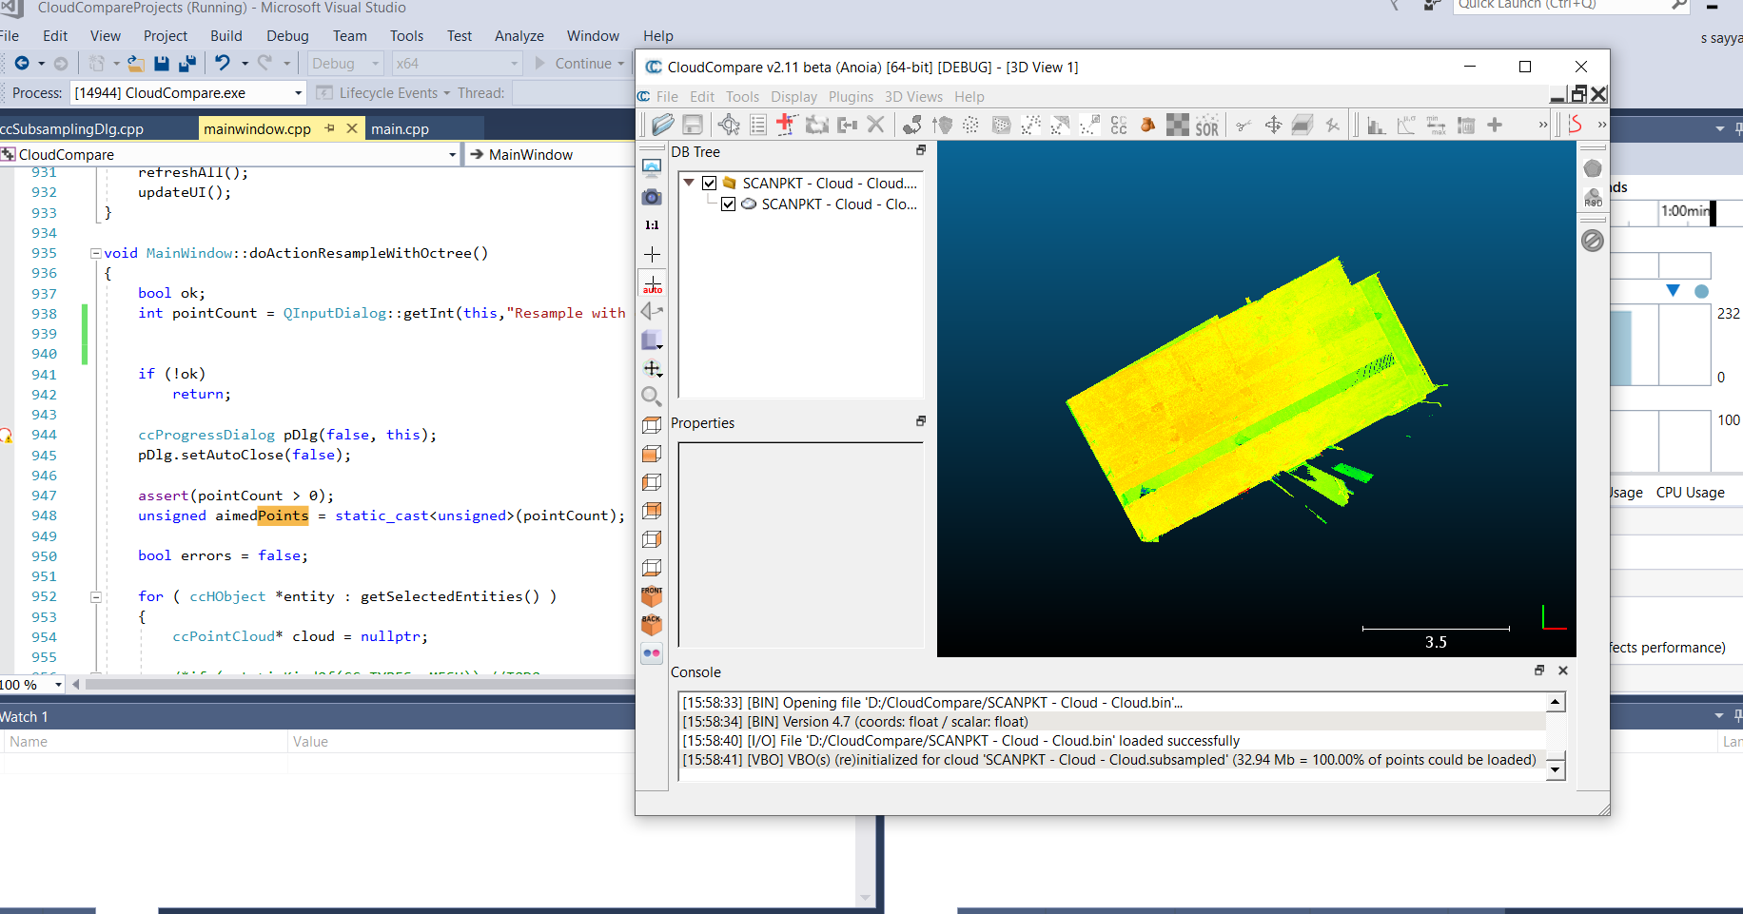Open the Build menu in Visual Studio
This screenshot has width=1743, height=914.
point(226,36)
